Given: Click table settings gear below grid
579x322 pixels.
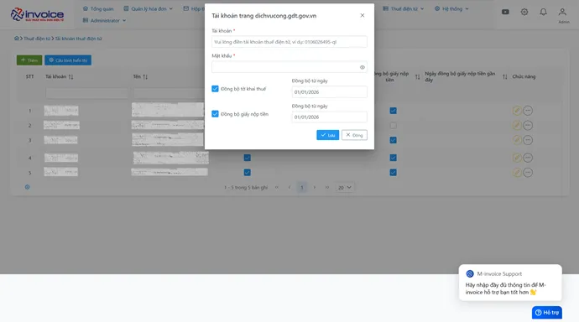Looking at the screenshot, I should 28,187.
